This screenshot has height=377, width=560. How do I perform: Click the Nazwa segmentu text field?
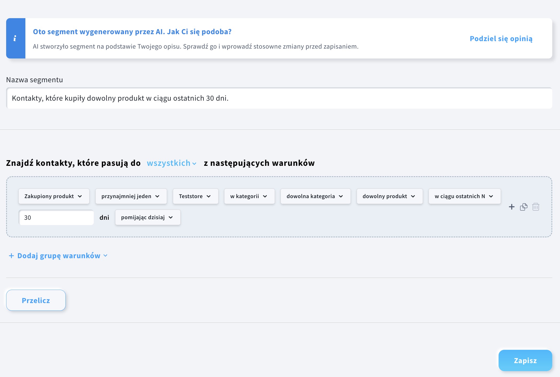[279, 98]
